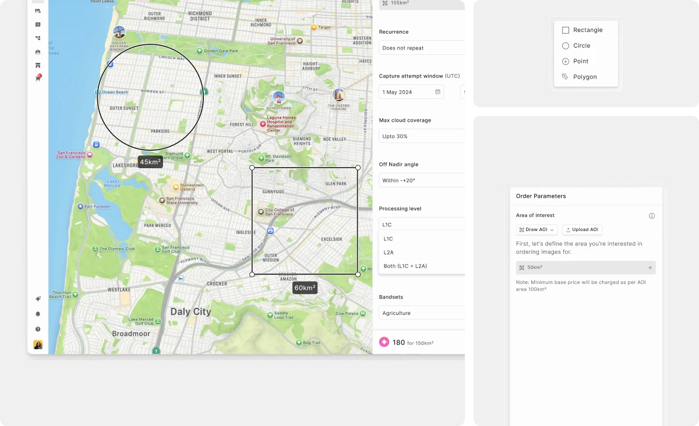Click the City College map pin
The height and width of the screenshot is (426, 699).
pos(261,211)
